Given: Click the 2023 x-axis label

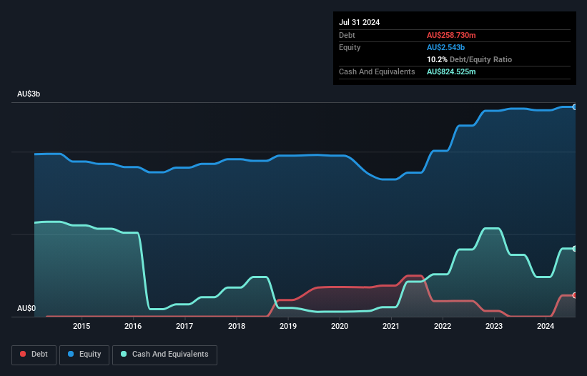Looking at the screenshot, I should pyautogui.click(x=494, y=326).
